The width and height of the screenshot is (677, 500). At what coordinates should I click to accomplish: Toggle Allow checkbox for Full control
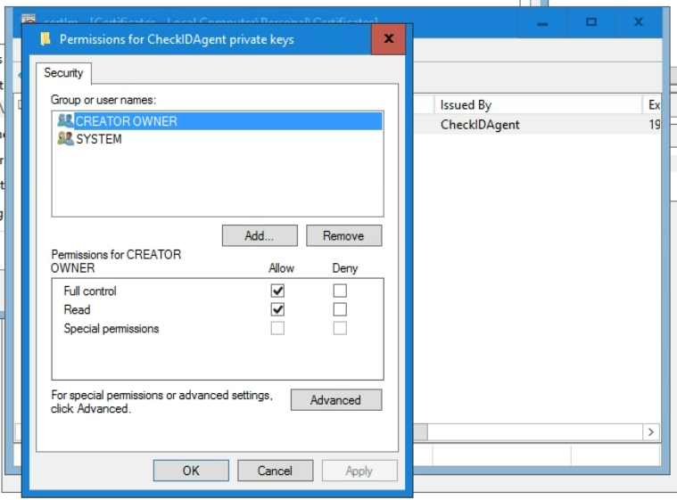click(x=277, y=291)
